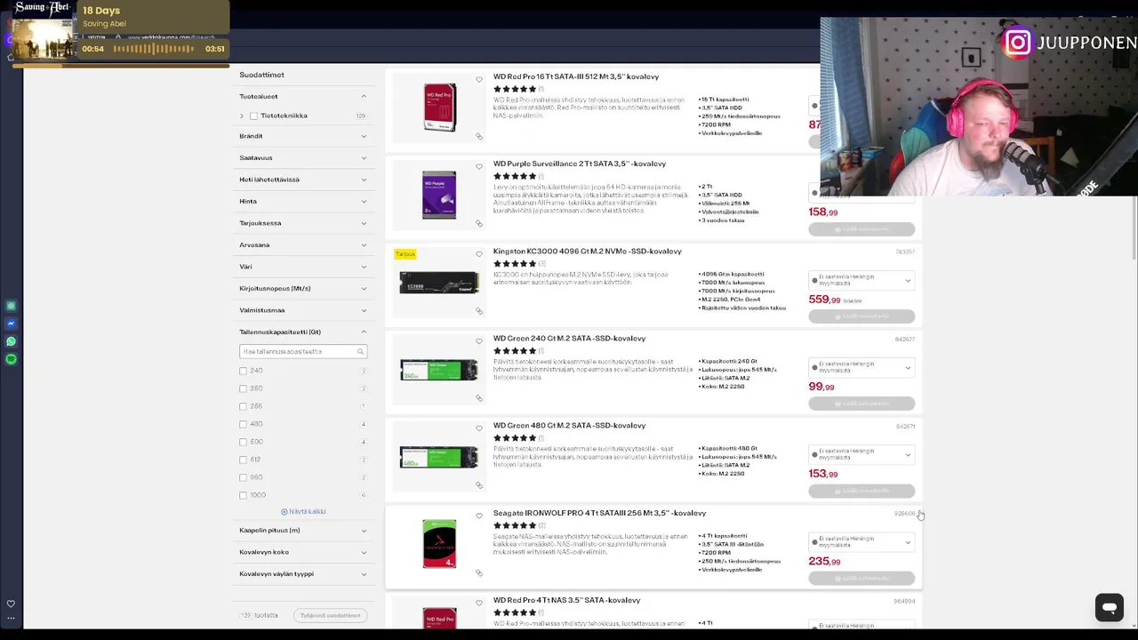
Task: Open the Seagate IronWolf Pro product thumbnail
Action: coord(439,543)
